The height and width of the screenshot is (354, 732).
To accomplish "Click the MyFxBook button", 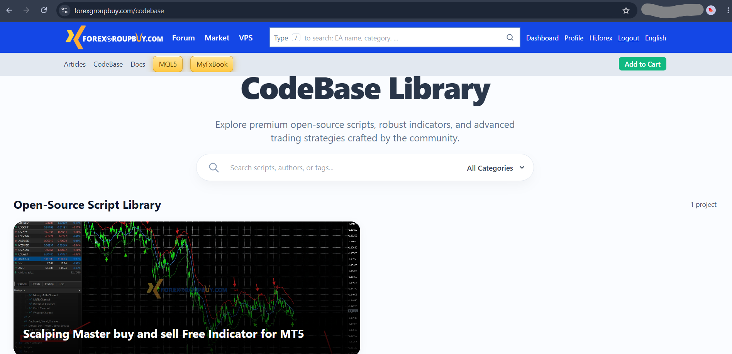I will [x=212, y=64].
